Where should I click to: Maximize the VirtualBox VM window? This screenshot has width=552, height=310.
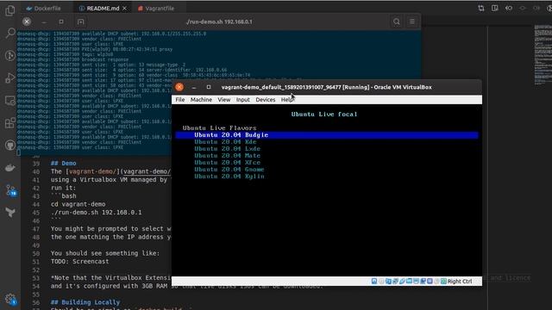(209, 87)
